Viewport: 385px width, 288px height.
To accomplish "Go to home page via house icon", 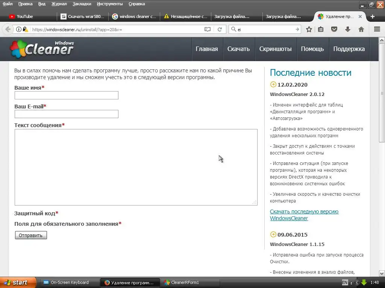I will (361, 29).
